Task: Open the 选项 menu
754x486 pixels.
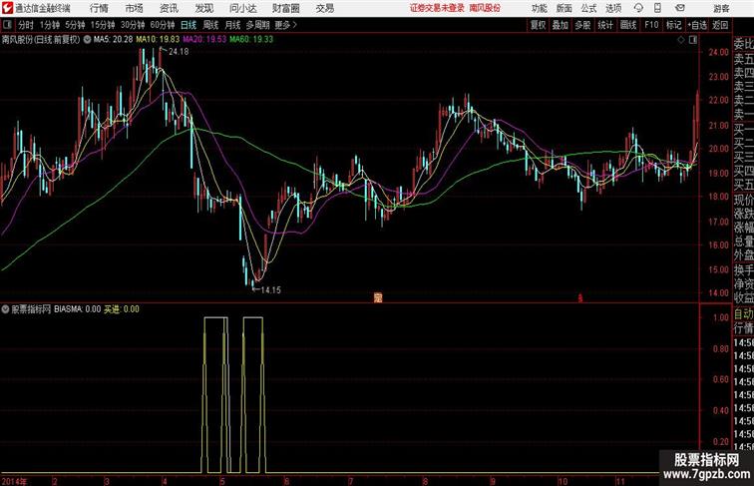Action: [x=613, y=8]
